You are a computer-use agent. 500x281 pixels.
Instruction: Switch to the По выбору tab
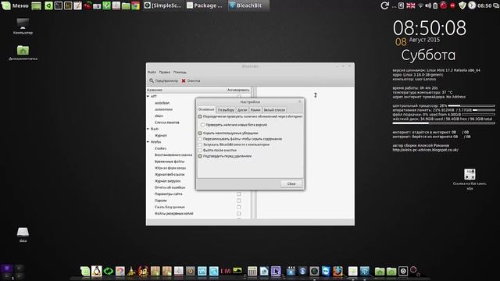click(226, 110)
